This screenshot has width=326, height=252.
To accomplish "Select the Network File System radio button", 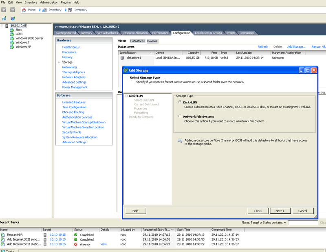I will [x=180, y=116].
